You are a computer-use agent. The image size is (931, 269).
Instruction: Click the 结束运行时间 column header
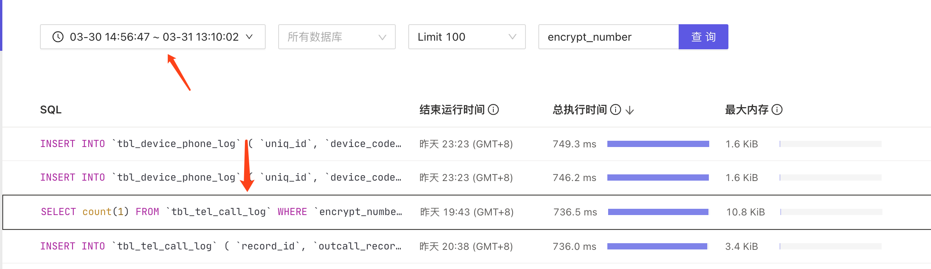(452, 110)
